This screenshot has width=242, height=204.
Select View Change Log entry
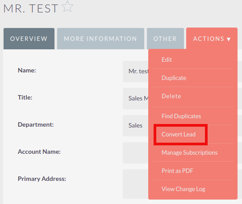[x=184, y=189]
